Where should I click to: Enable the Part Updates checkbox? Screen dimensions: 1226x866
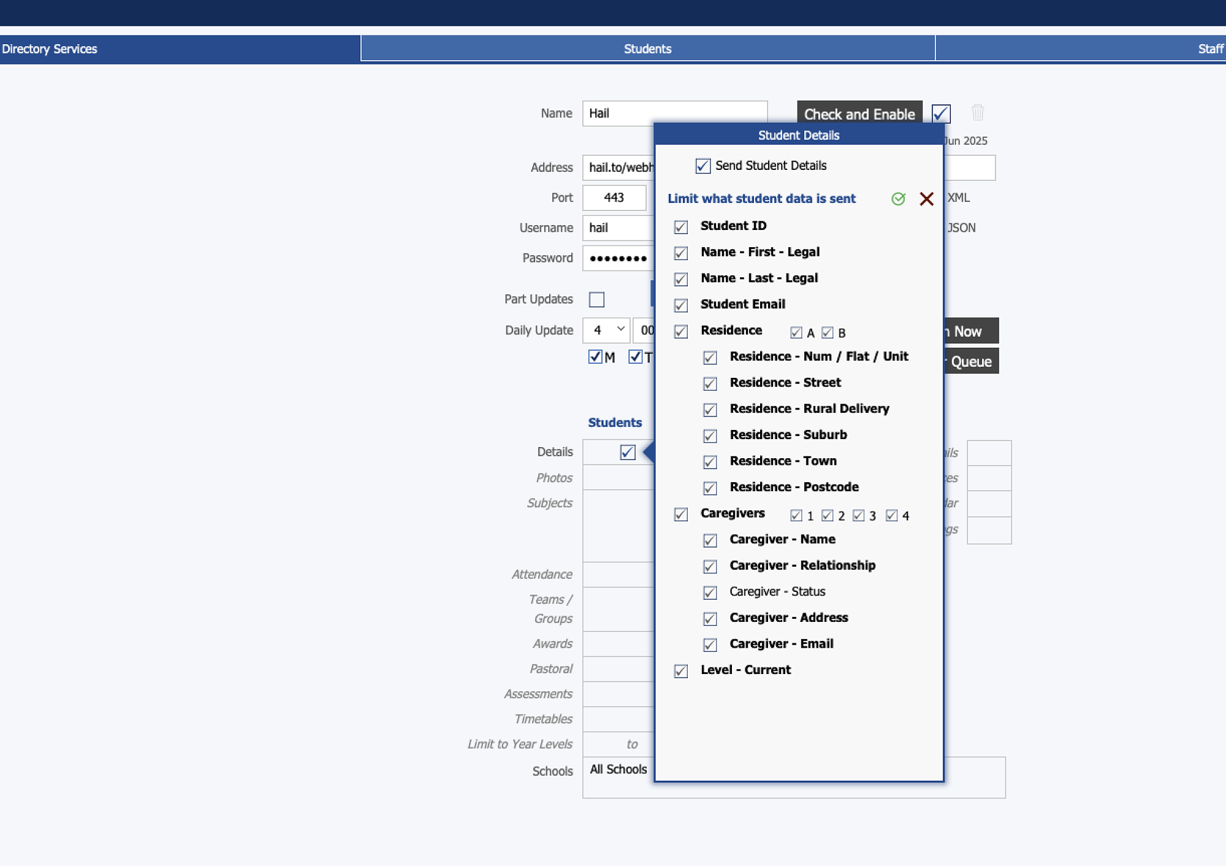coord(596,299)
